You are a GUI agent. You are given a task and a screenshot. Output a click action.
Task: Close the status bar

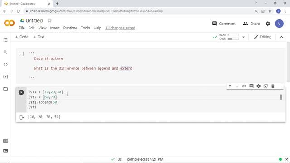[x=287, y=159]
